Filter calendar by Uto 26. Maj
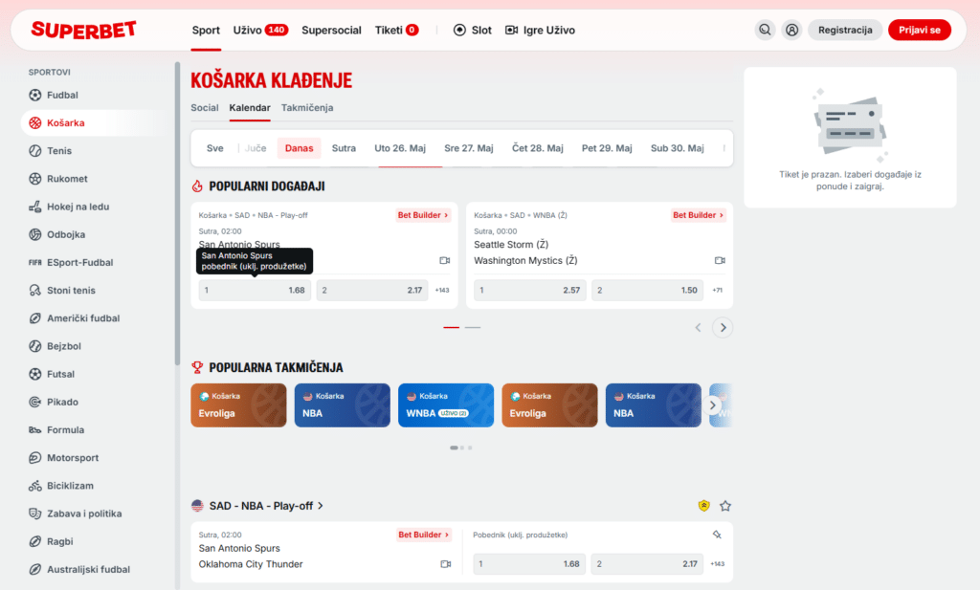This screenshot has height=590, width=980. (400, 148)
